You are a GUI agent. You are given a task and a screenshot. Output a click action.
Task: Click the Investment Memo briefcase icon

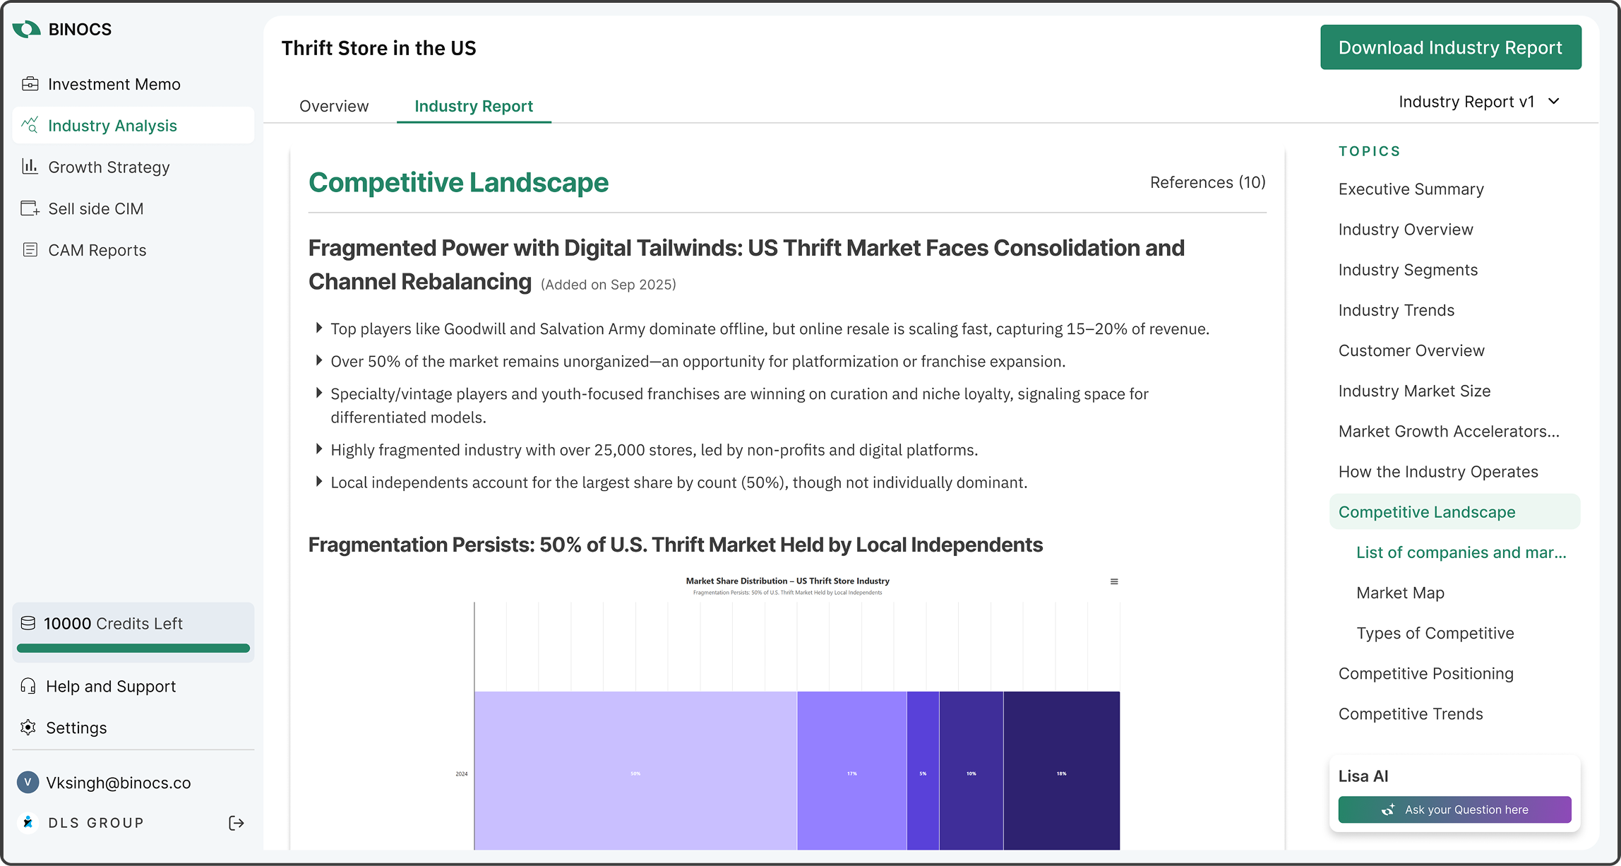coord(30,84)
